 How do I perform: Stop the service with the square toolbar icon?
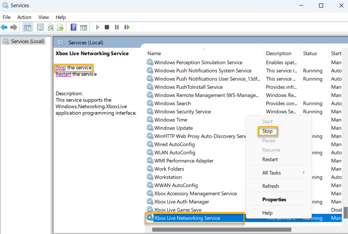coord(107,27)
